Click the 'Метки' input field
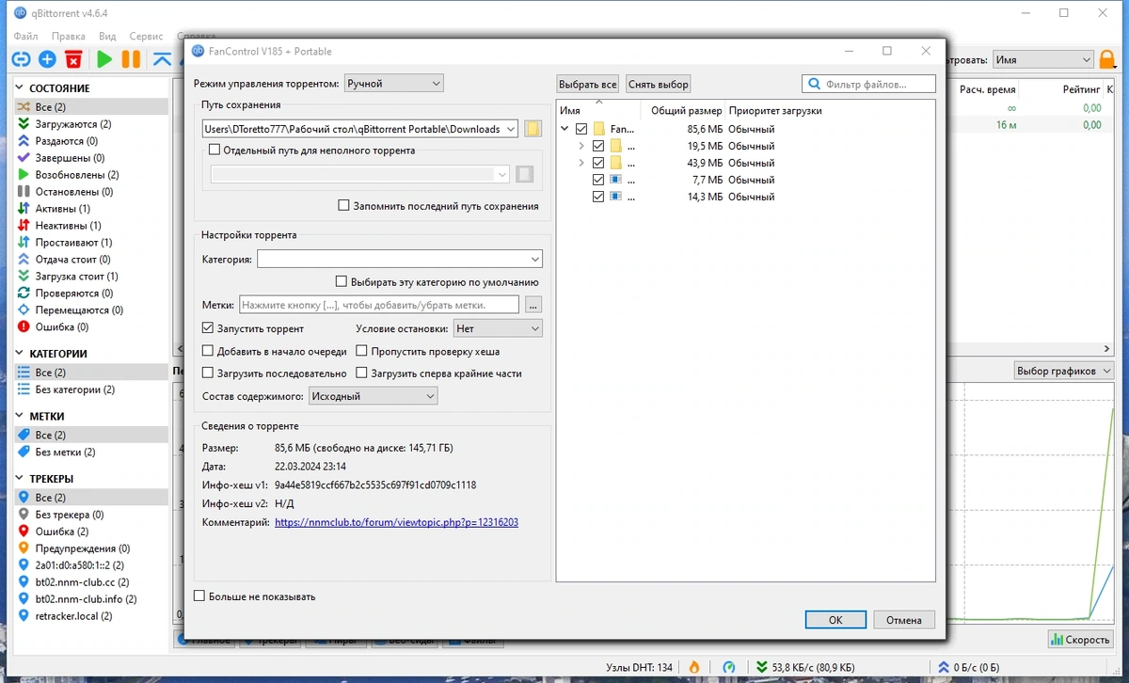Screen dimensions: 1129x683 click(x=378, y=305)
